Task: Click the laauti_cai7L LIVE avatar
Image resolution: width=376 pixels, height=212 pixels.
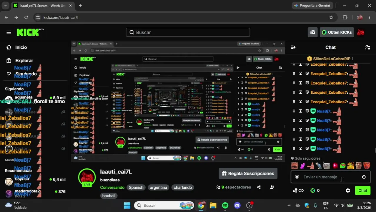Action: point(87,178)
